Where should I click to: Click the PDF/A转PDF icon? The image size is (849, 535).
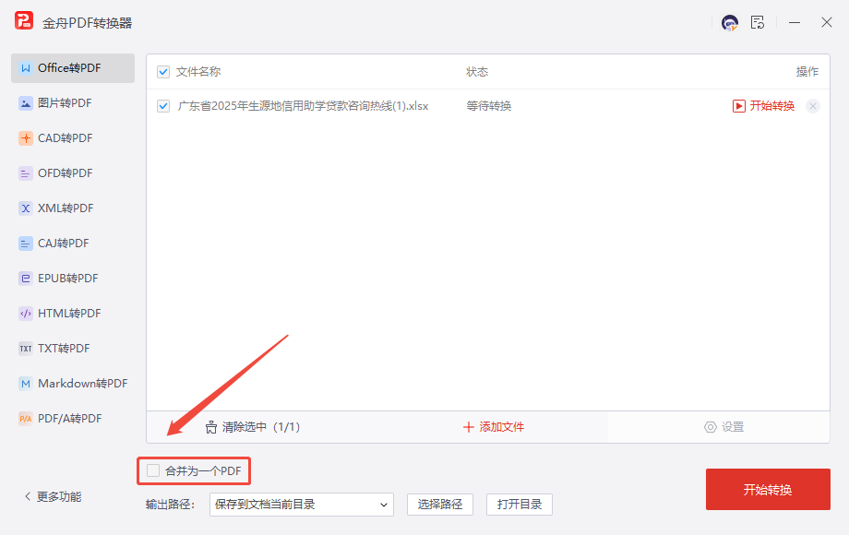coord(26,419)
